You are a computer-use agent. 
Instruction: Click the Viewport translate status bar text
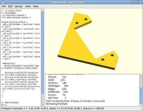pyautogui.click(x=53, y=108)
